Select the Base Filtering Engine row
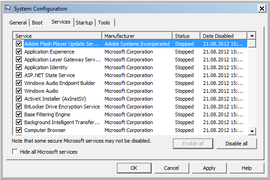The height and width of the screenshot is (180, 270). coord(130,114)
